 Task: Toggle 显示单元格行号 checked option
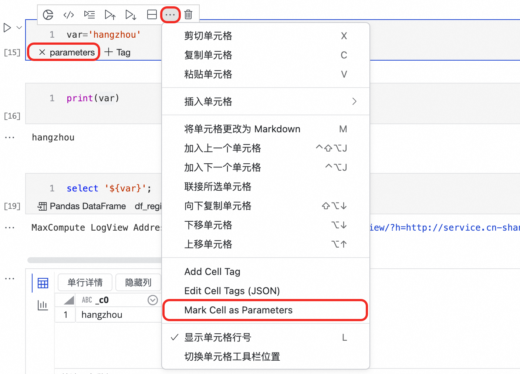click(x=266, y=337)
